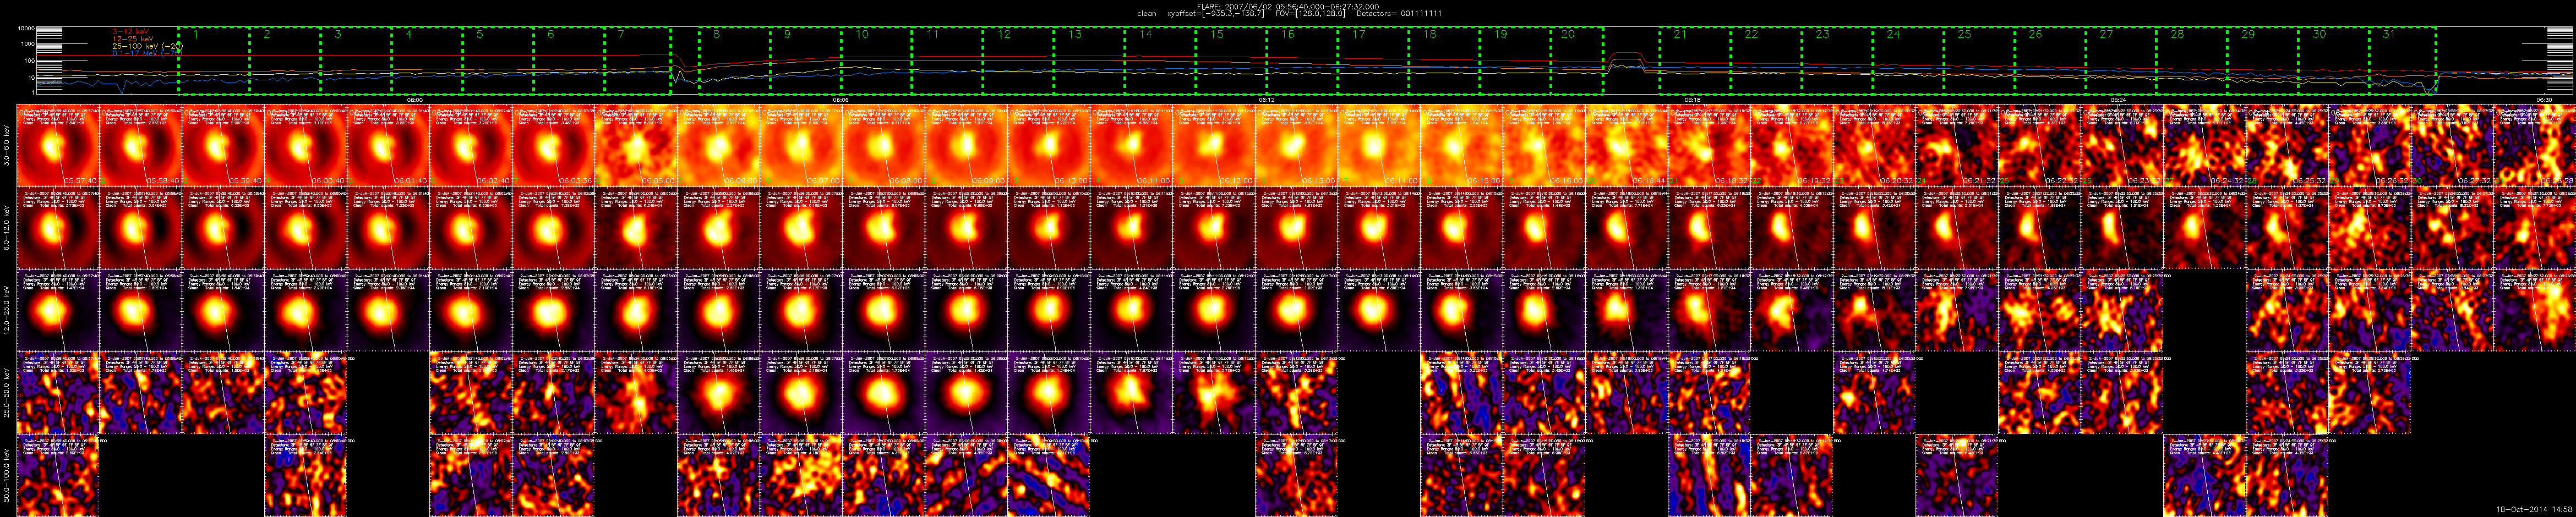Click the 06:18 time axis tick label
This screenshot has height=517, width=2576.
1692,100
